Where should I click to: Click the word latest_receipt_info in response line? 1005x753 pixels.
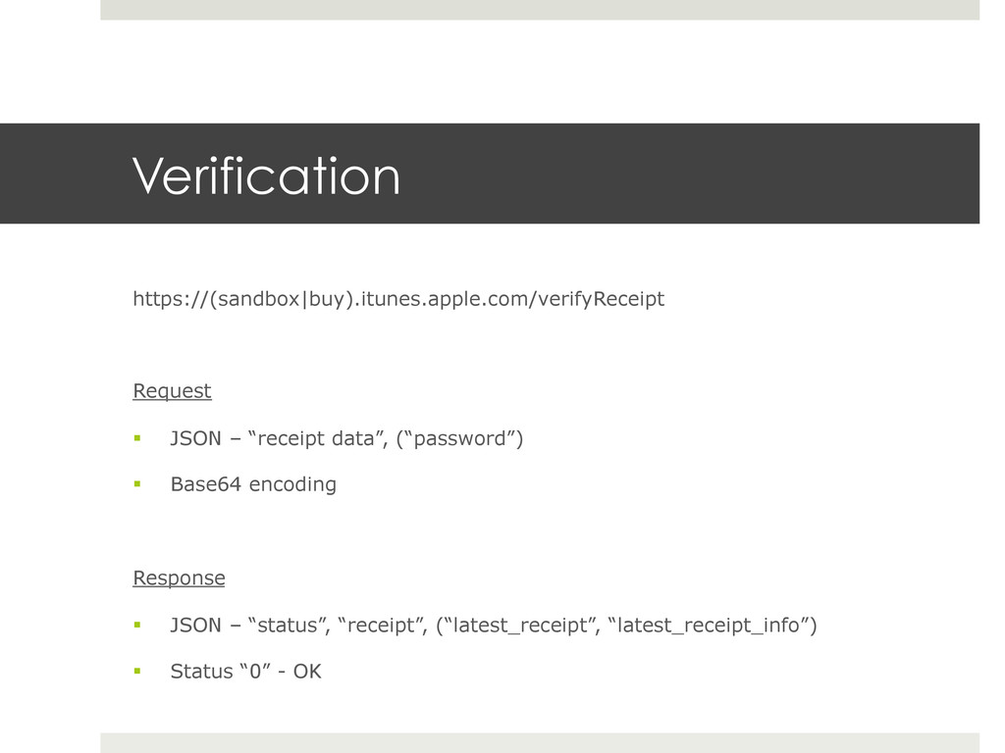pyautogui.click(x=708, y=626)
